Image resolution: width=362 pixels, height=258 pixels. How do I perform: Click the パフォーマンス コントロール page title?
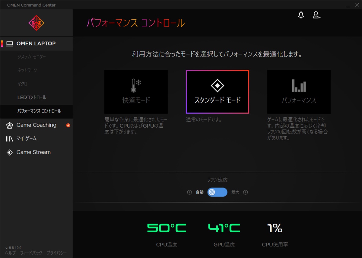pyautogui.click(x=136, y=23)
